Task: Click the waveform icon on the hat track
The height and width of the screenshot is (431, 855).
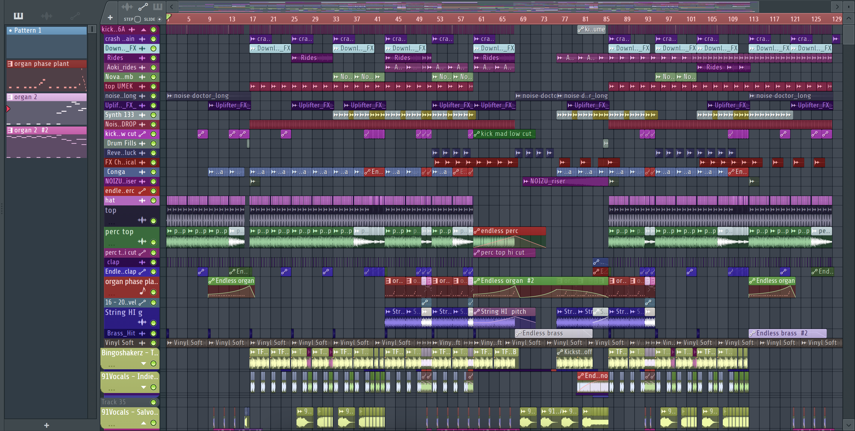Action: 142,201
